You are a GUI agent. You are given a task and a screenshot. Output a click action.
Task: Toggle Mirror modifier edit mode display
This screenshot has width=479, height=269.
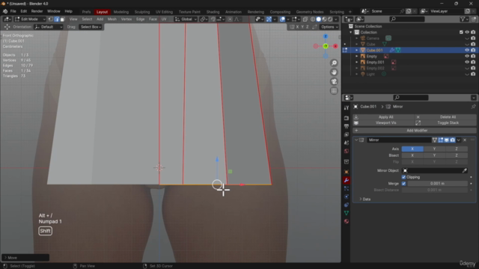(x=441, y=140)
